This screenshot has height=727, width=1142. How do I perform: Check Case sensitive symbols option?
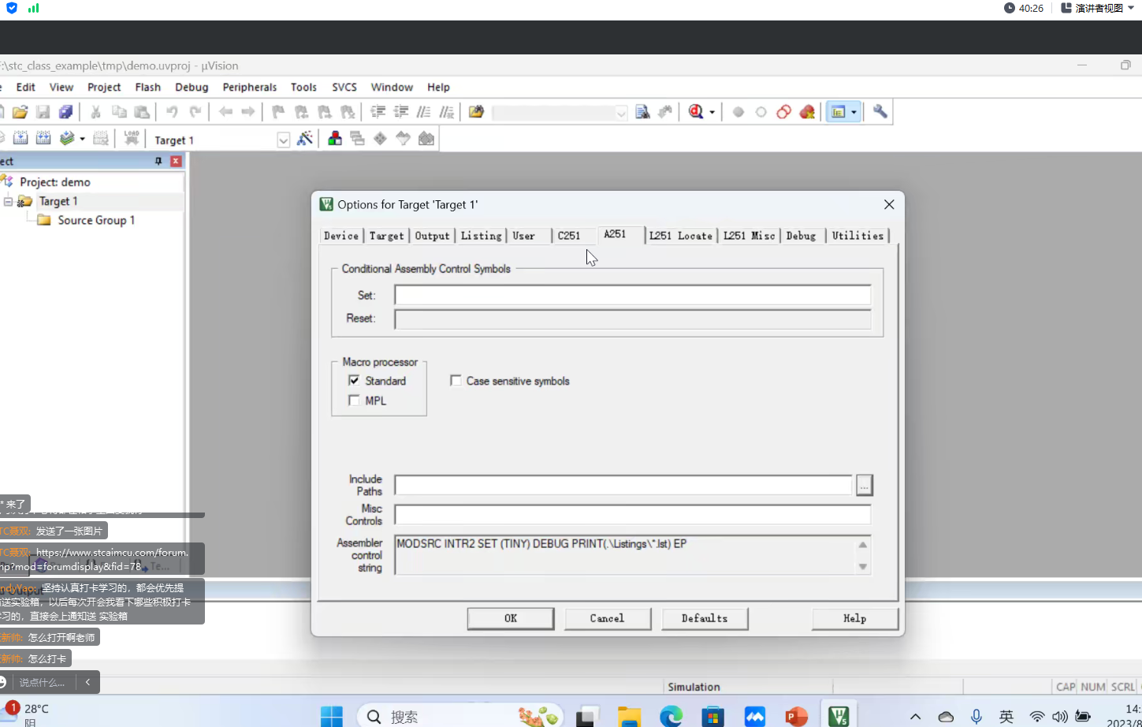click(x=456, y=381)
